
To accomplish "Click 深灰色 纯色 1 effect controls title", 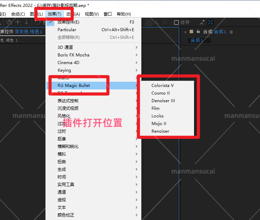I will coord(28,32).
